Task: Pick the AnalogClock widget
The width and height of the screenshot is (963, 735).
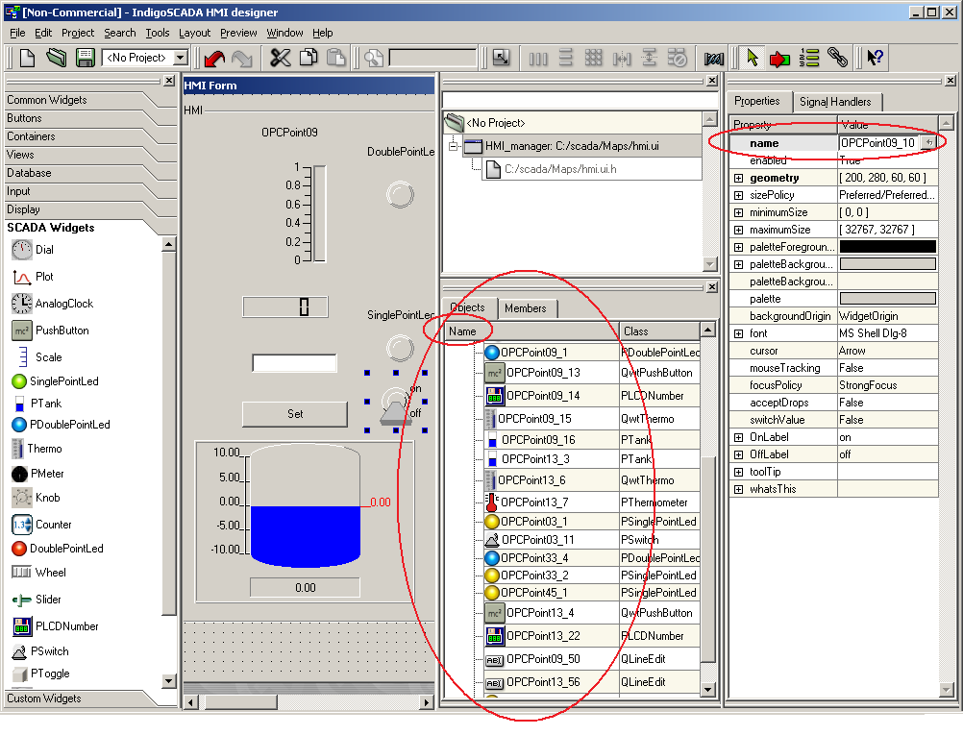Action: click(53, 304)
